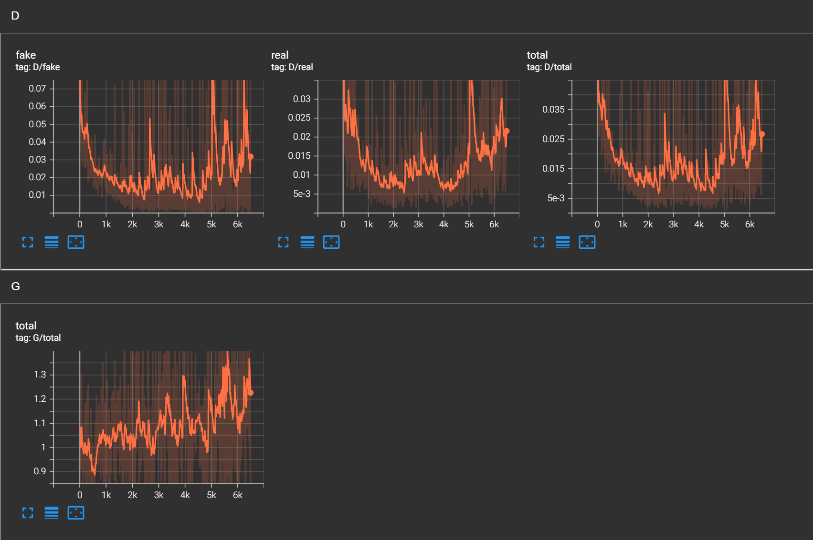Click the 1.3 y-axis label on G/total chart
813x540 pixels.
pyautogui.click(x=40, y=375)
